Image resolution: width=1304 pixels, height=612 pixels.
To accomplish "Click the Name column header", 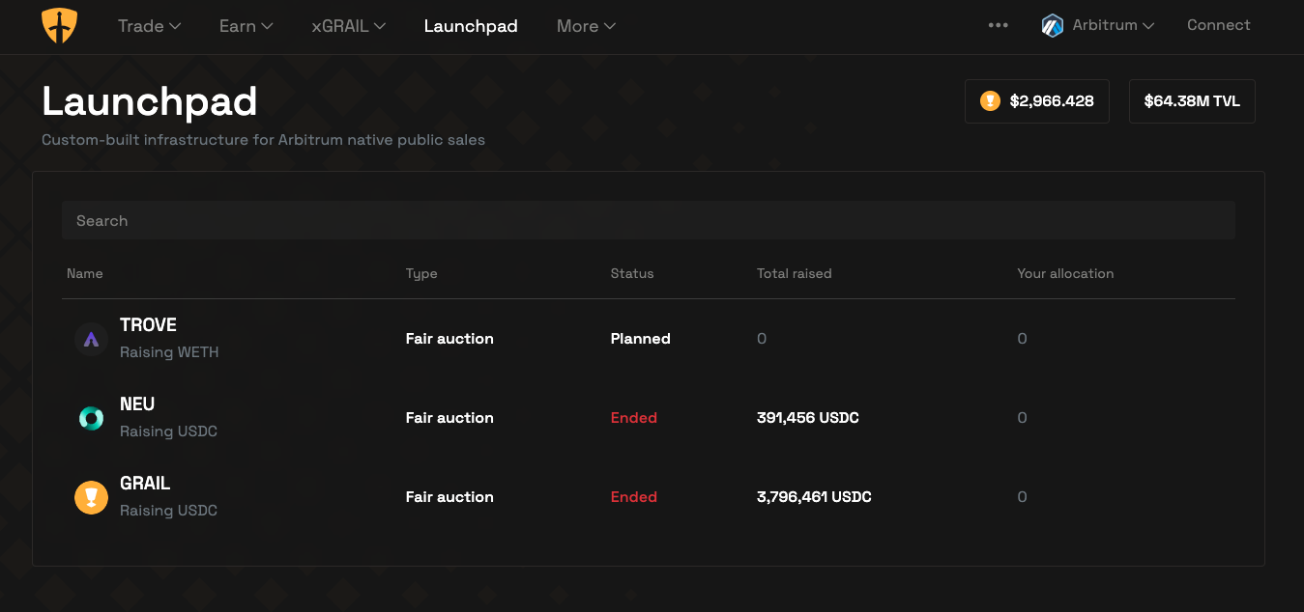I will point(85,273).
